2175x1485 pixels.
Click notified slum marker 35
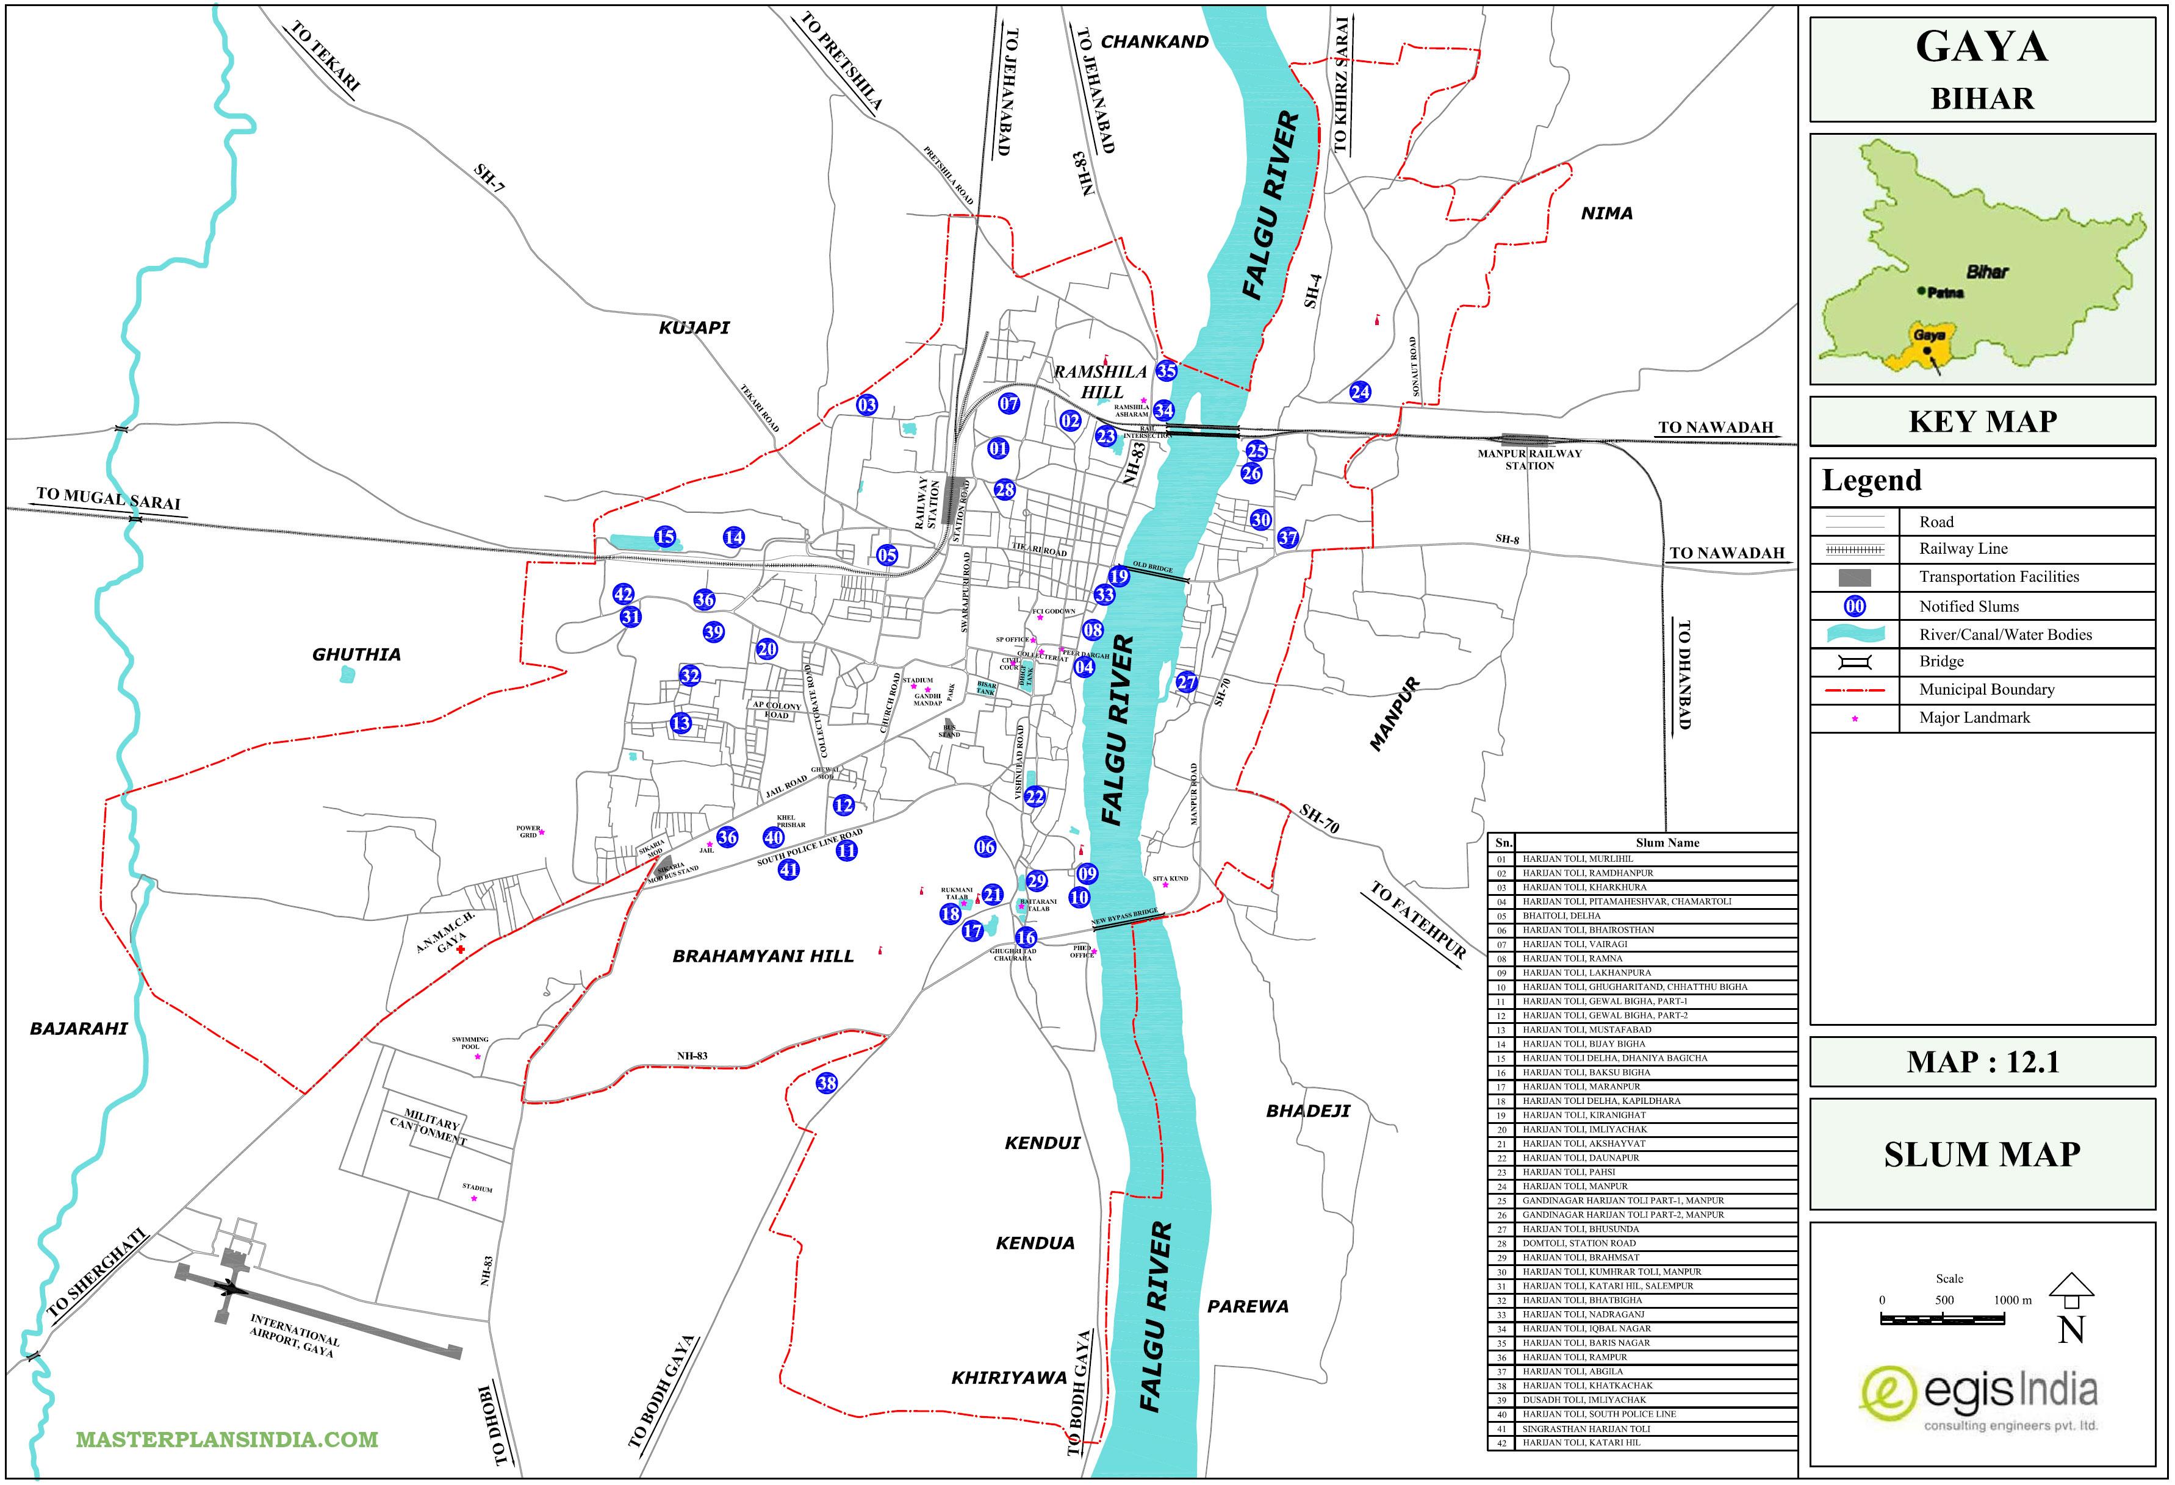click(1166, 371)
